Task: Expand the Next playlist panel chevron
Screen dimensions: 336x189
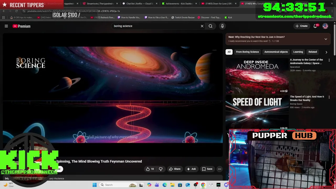Action: [x=326, y=39]
